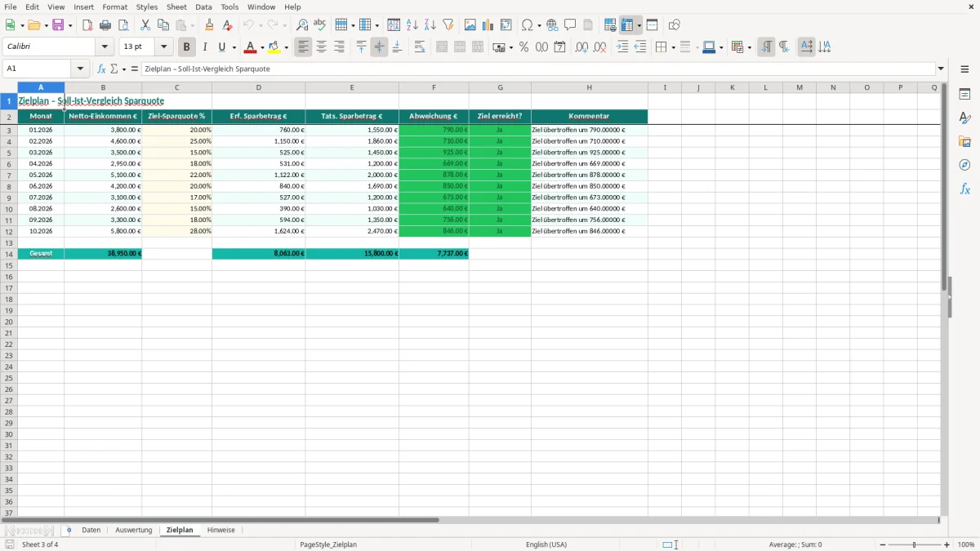Expand the background color dropdown arrow
Screen dimensions: 980x551
(287, 48)
